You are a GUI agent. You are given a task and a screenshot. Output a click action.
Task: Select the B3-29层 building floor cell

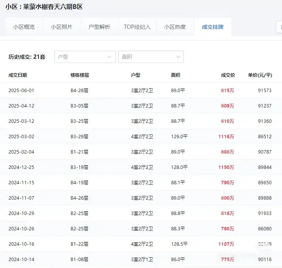[x=79, y=137]
